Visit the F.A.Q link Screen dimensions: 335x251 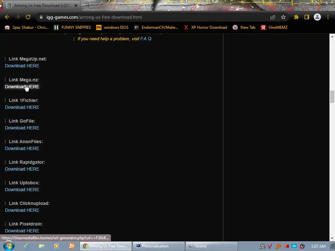(146, 39)
